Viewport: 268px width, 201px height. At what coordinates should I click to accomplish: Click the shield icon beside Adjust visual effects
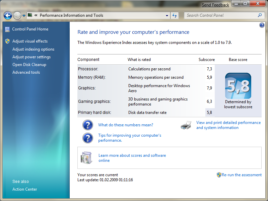coord(7,41)
